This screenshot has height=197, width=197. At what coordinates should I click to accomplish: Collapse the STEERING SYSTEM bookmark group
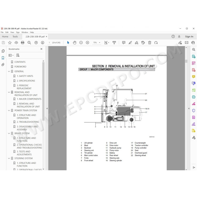pyautogui.click(x=9, y=158)
